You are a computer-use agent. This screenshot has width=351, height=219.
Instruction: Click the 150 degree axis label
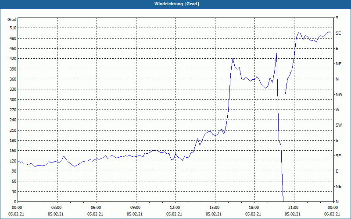click(13, 151)
